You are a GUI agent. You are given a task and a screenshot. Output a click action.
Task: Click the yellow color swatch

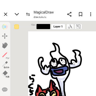click(17, 27)
